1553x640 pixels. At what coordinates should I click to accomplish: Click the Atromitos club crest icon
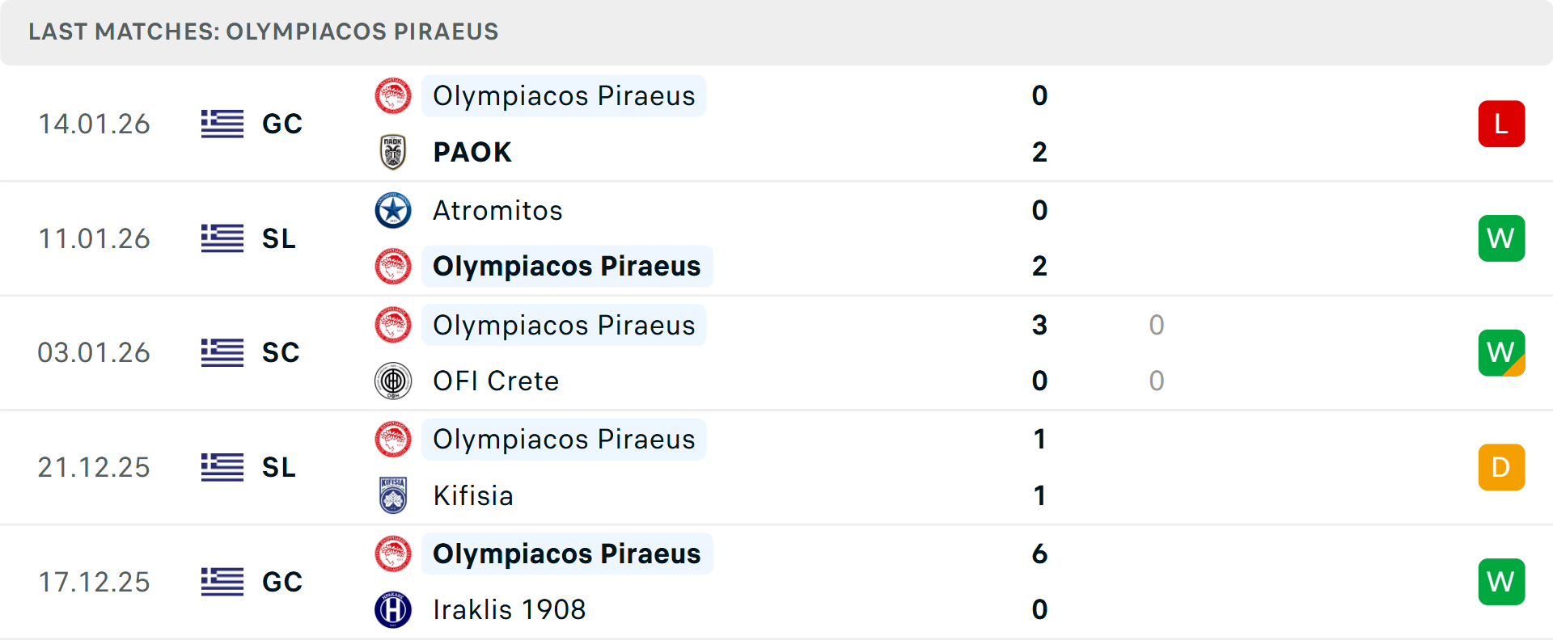tap(393, 210)
